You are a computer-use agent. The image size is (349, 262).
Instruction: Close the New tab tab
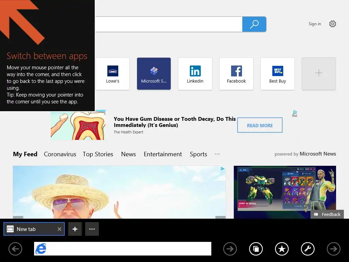click(x=59, y=229)
